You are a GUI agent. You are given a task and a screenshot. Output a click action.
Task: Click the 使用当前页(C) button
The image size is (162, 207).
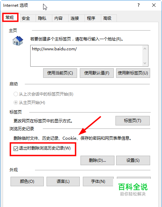click(60, 73)
